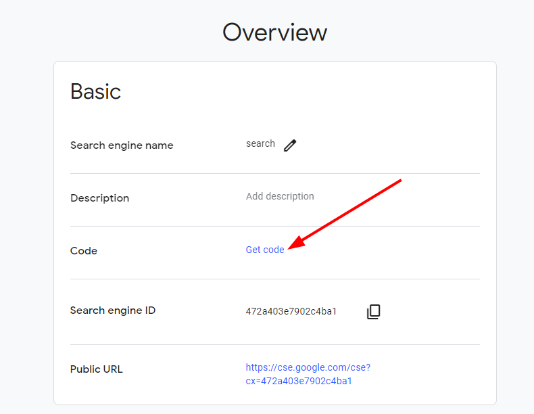Click the pencil icon to edit search engine name
Viewport: 534px width, 414px height.
pyautogui.click(x=290, y=145)
